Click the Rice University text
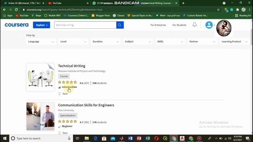The image size is (253, 142). pyautogui.click(x=66, y=110)
